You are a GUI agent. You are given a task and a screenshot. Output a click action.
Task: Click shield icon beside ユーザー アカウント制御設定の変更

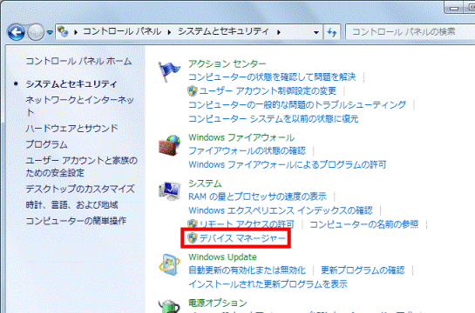[193, 90]
